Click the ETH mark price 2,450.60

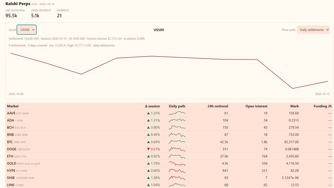[292, 156]
